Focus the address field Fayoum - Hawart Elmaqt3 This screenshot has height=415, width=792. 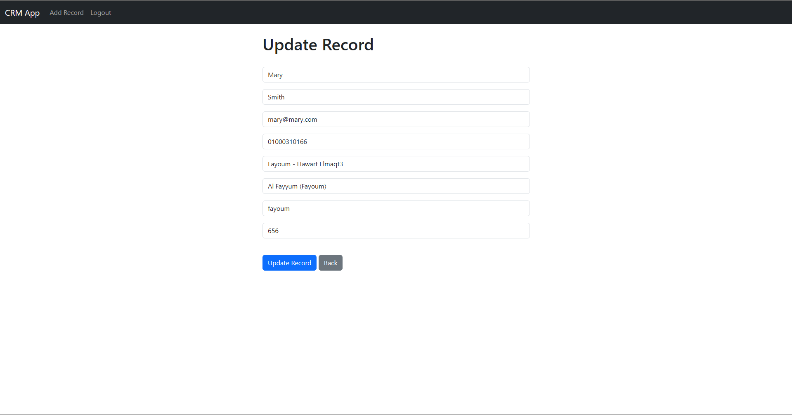pos(396,164)
